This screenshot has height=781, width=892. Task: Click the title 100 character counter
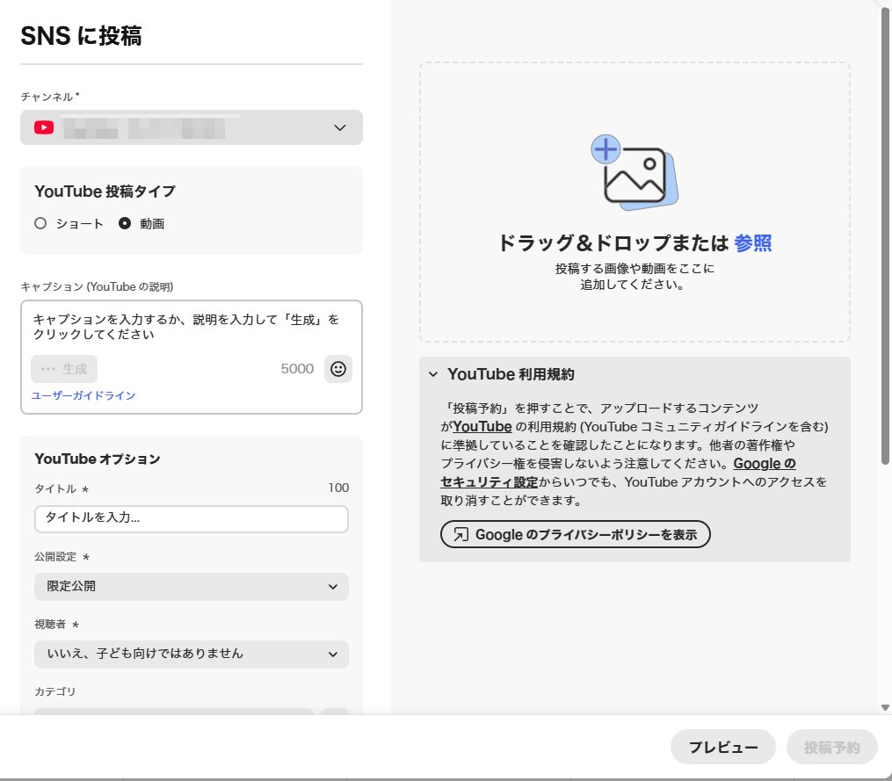click(338, 488)
